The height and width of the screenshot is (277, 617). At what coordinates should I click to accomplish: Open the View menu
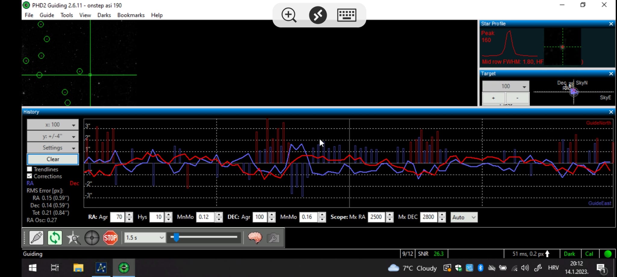pyautogui.click(x=85, y=15)
